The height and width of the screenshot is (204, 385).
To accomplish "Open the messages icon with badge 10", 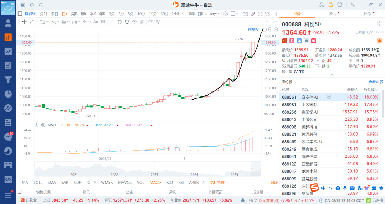I will pos(8,136).
